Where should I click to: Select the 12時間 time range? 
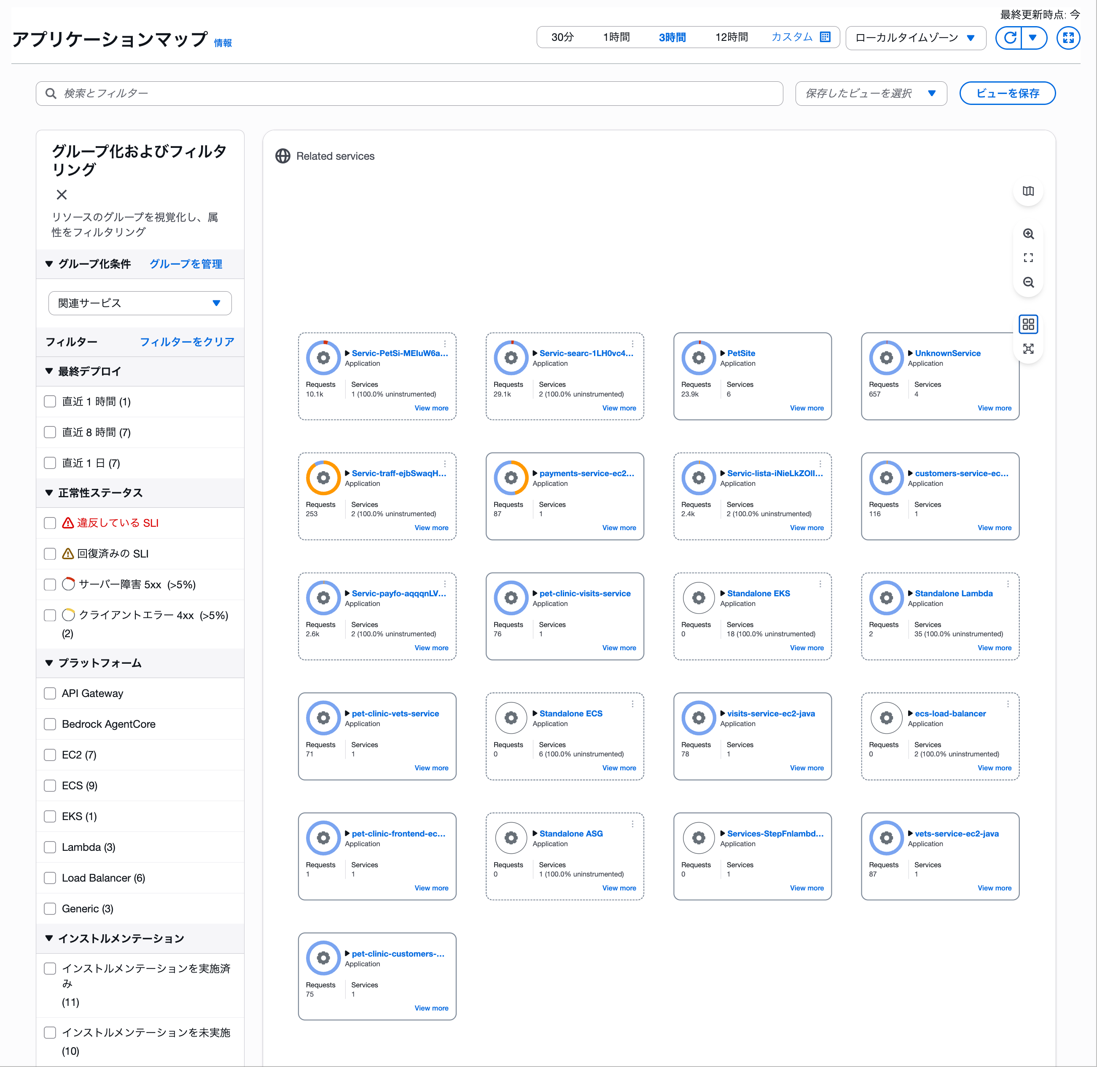pyautogui.click(x=731, y=37)
